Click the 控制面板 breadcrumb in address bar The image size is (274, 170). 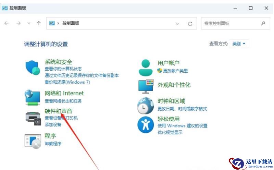(71, 23)
